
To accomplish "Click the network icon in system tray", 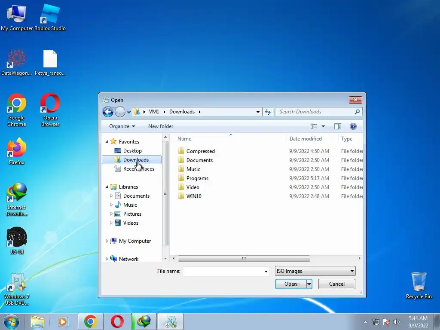I will (376, 322).
